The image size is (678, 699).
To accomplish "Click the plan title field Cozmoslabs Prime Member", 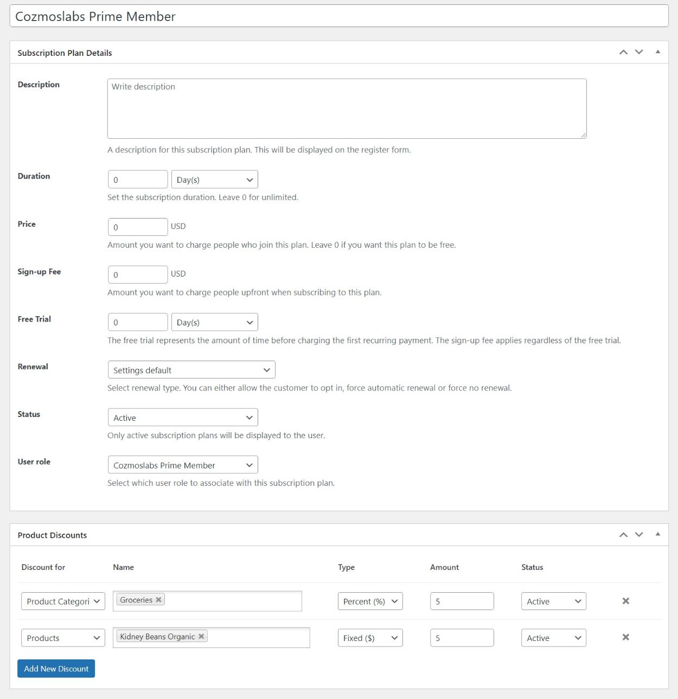I will pos(339,16).
